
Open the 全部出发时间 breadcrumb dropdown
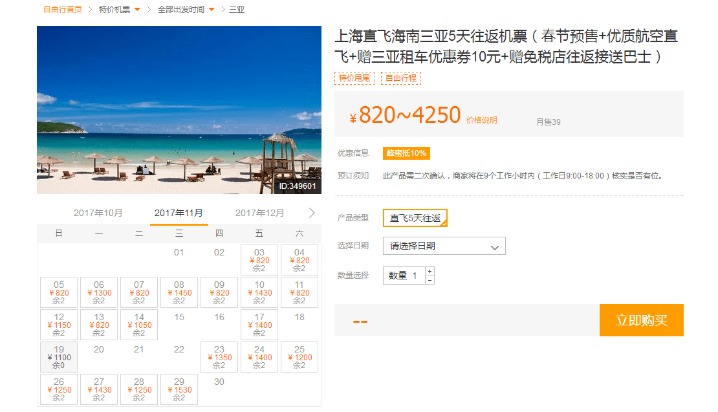pyautogui.click(x=186, y=10)
